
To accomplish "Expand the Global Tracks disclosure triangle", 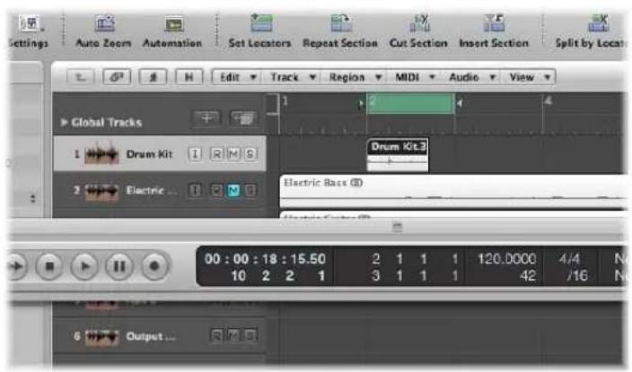I will (x=64, y=122).
